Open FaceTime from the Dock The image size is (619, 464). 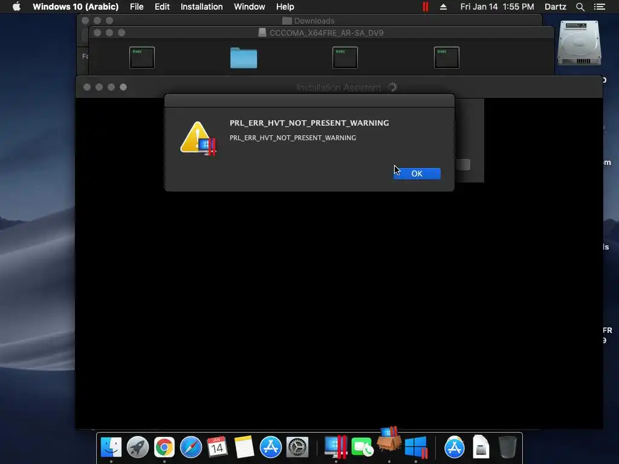[362, 447]
